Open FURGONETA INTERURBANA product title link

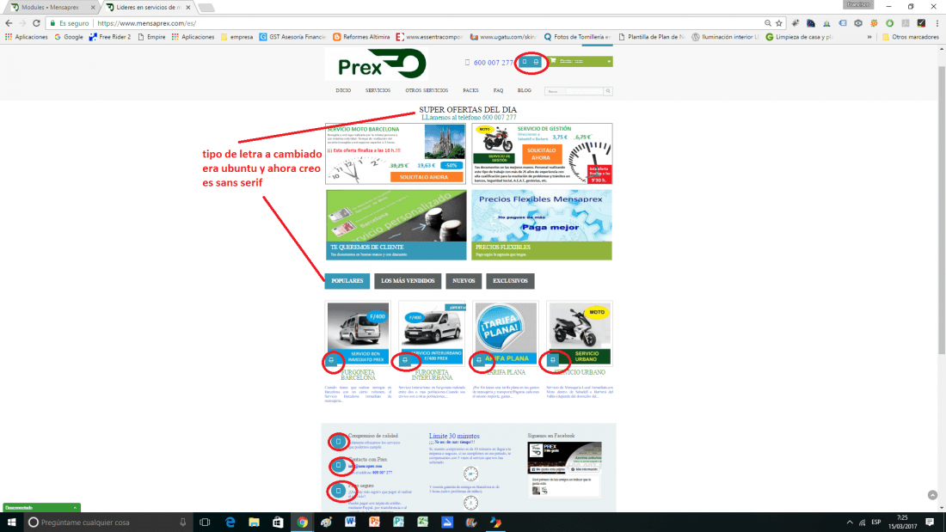[432, 376]
